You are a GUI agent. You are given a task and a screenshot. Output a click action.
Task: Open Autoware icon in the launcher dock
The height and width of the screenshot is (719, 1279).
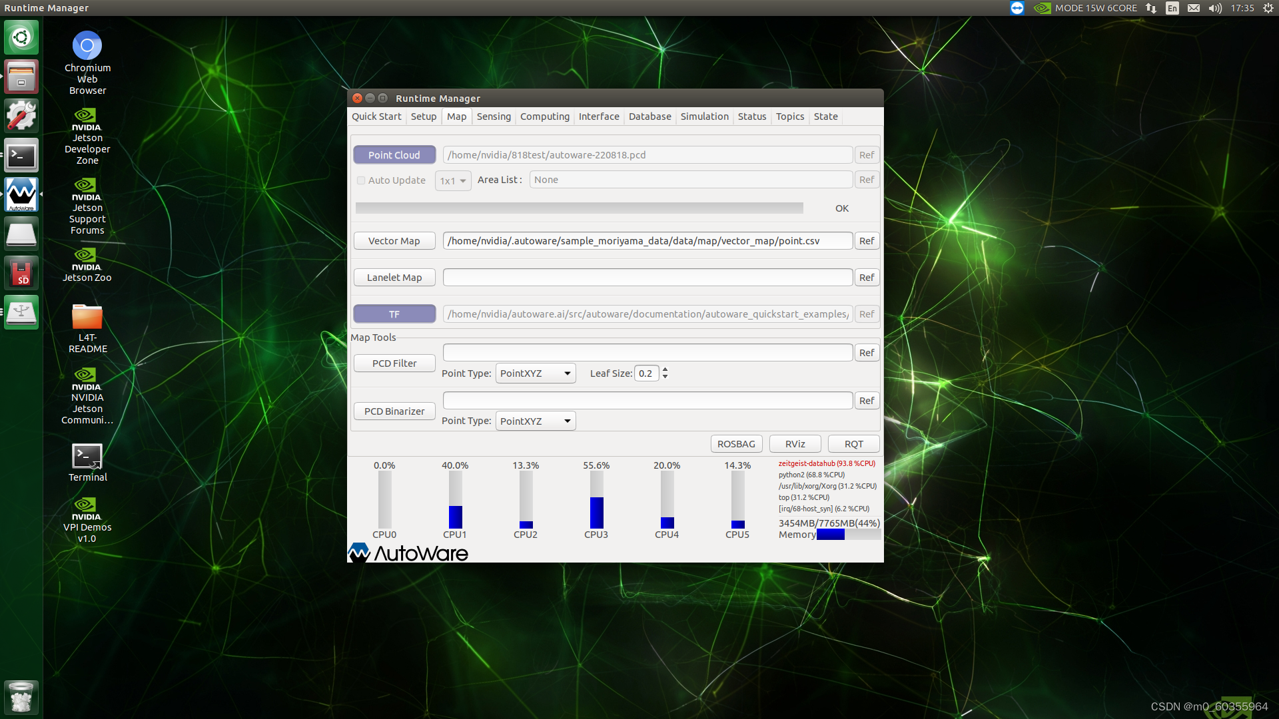click(x=21, y=194)
